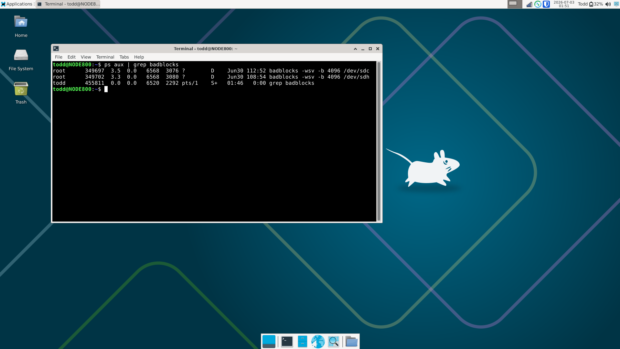Click the screenshot scissors icon in the panel
This screenshot has height=349, width=620.
point(616,4)
